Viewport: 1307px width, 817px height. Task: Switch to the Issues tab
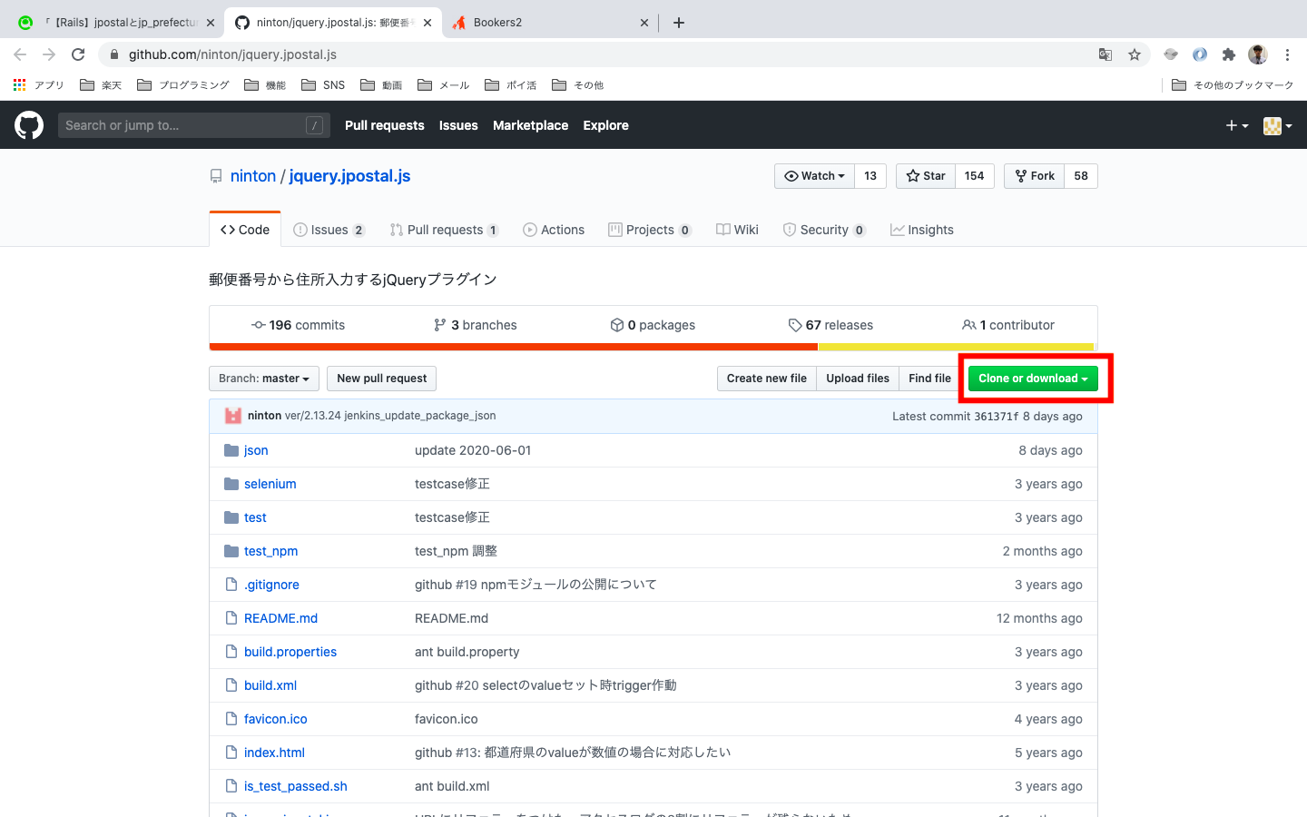pos(329,230)
